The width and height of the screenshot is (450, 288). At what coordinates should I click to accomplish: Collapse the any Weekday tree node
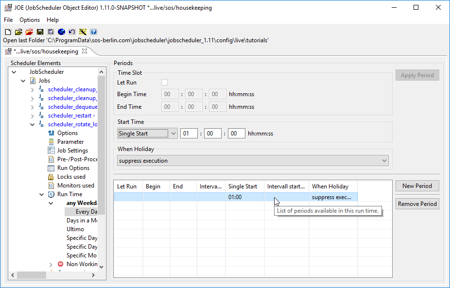tap(51, 203)
